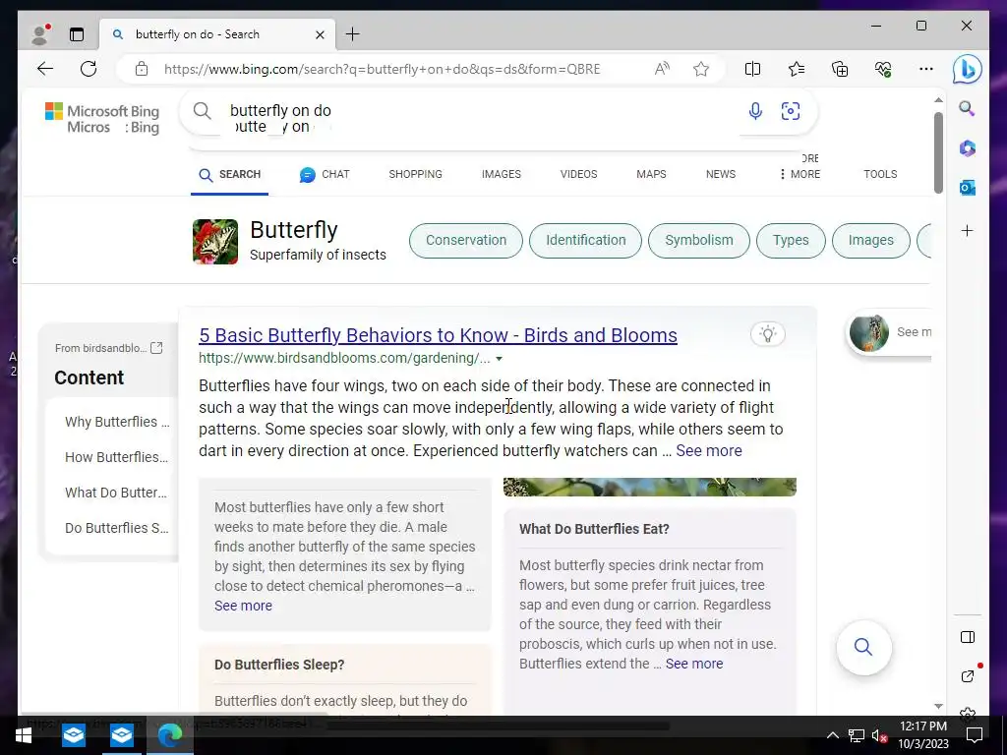Open split screen icon
The width and height of the screenshot is (1007, 755).
(752, 69)
